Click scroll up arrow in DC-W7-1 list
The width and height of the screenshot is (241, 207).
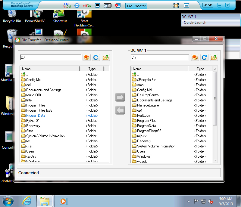pos(215,69)
